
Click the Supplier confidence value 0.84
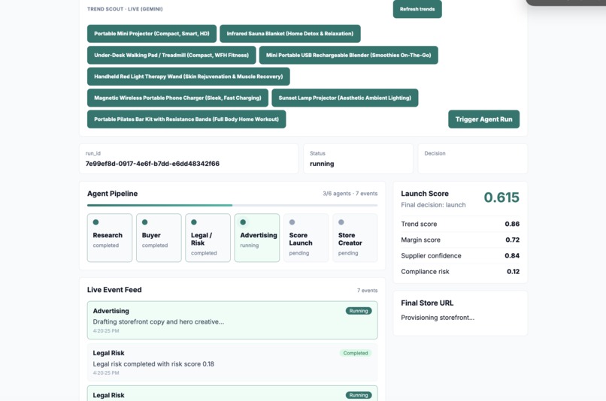point(512,255)
